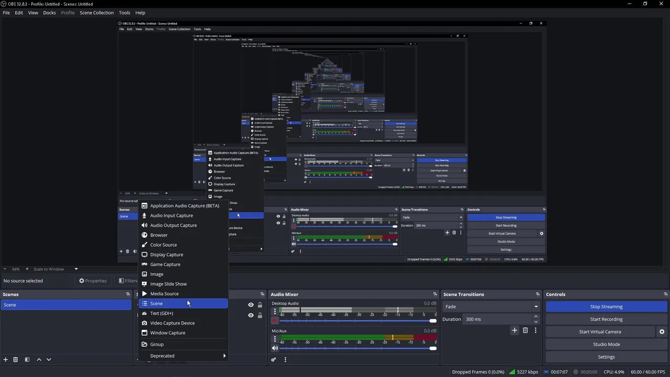
Task: Open transition properties three-dot icon
Action: 535,330
